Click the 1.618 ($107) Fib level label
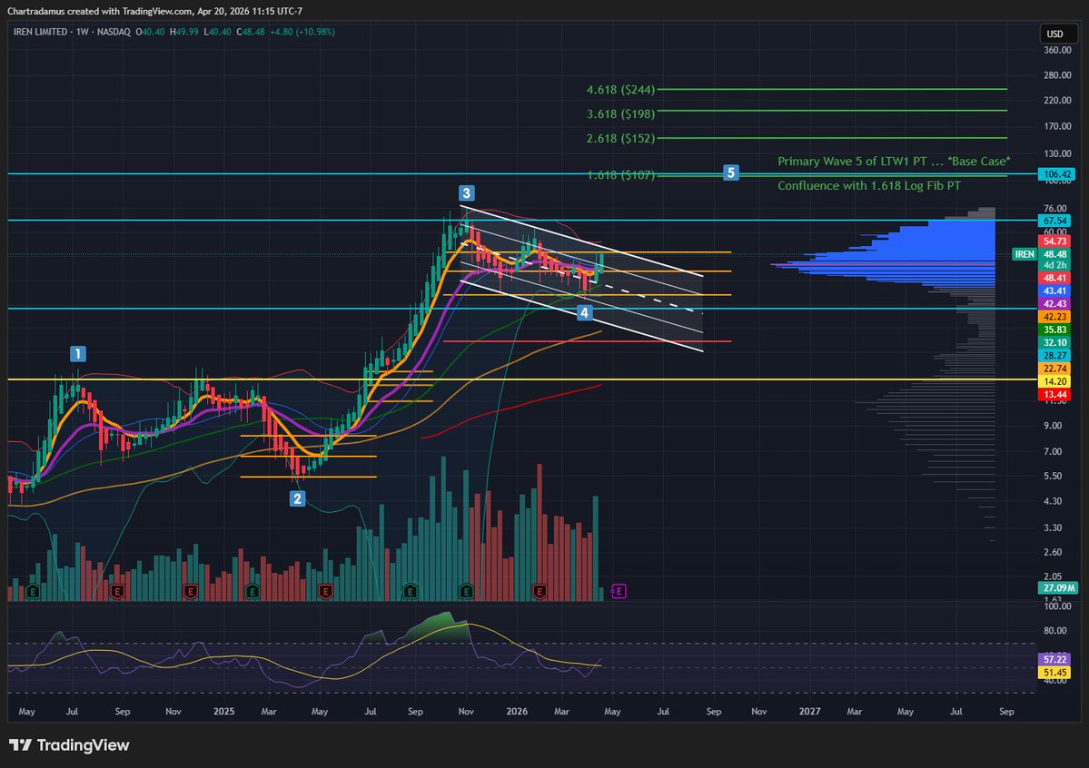 [620, 175]
